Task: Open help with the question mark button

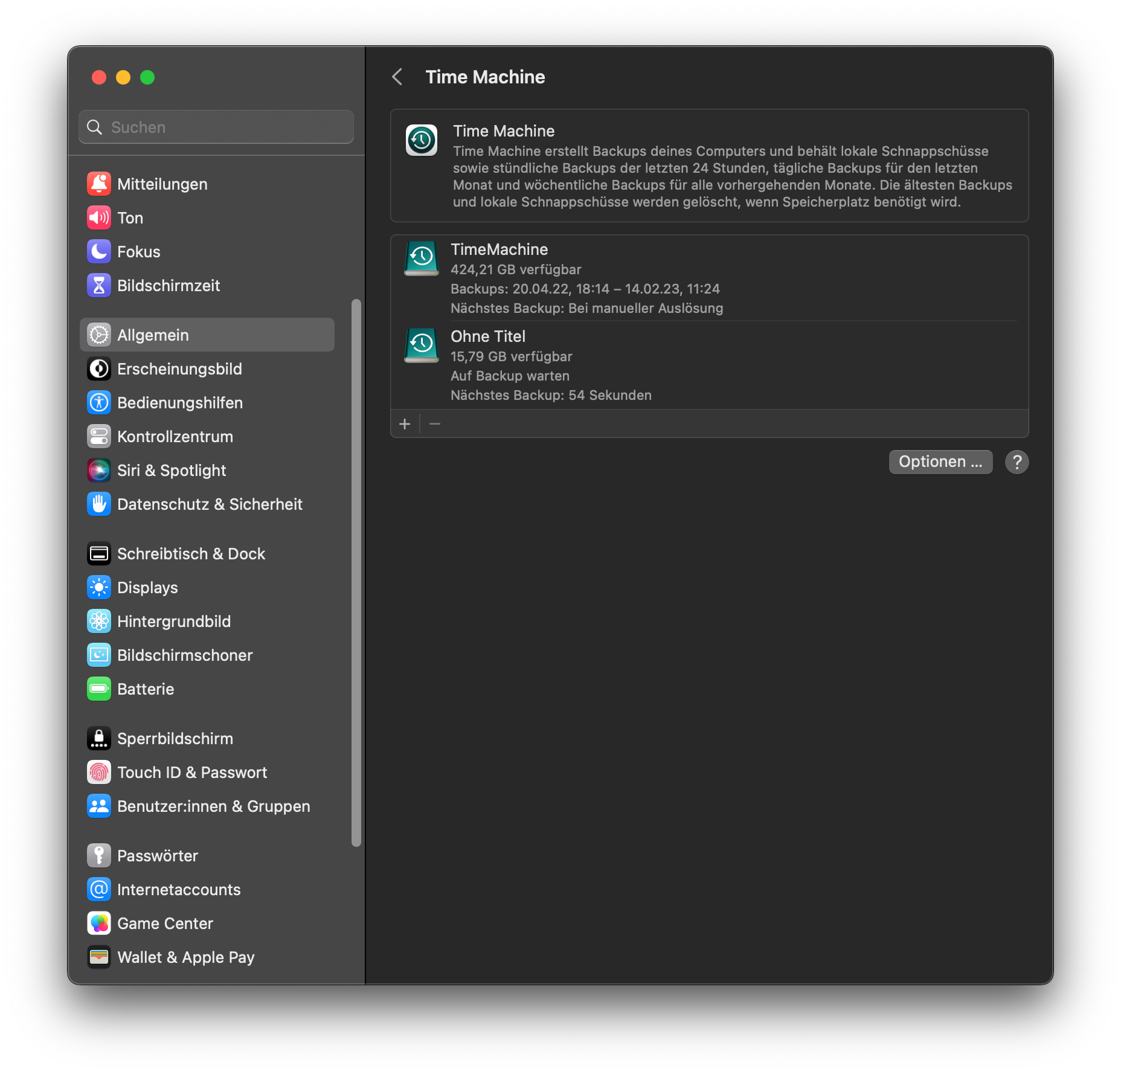Action: pos(1017,462)
